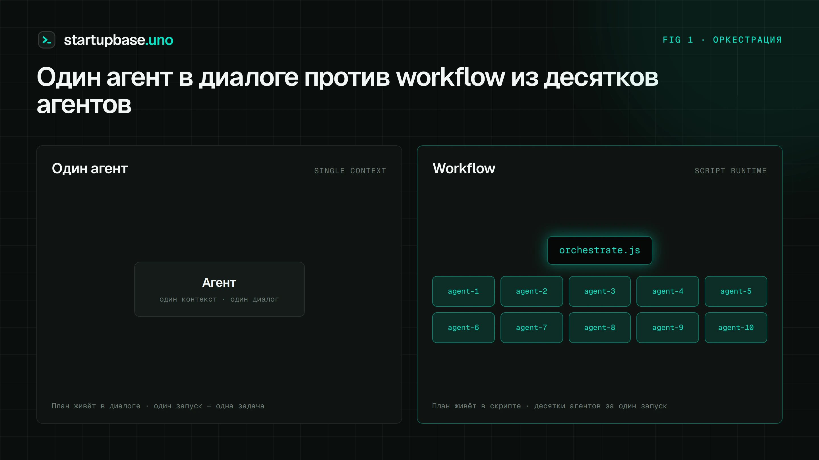Click the agent-5 box
Screen dimensions: 819x460
pos(736,291)
